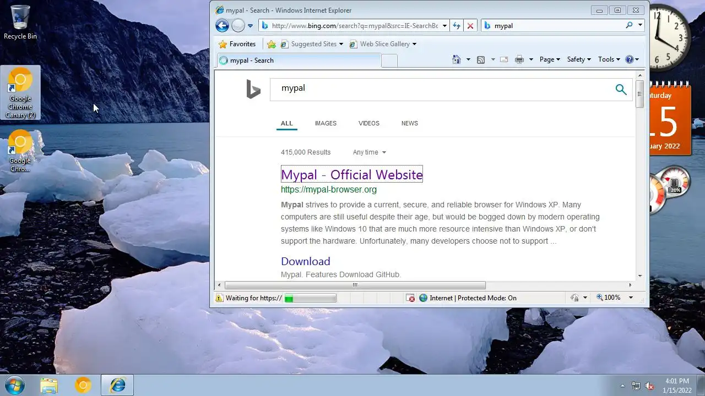Open the recent pages dropdown arrow
This screenshot has height=396, width=705.
[x=250, y=26]
